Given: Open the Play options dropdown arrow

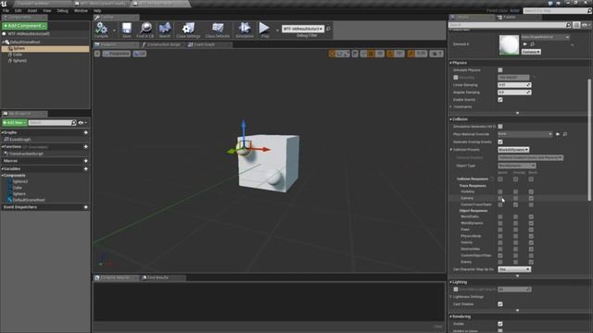Looking at the screenshot, I should tap(277, 31).
